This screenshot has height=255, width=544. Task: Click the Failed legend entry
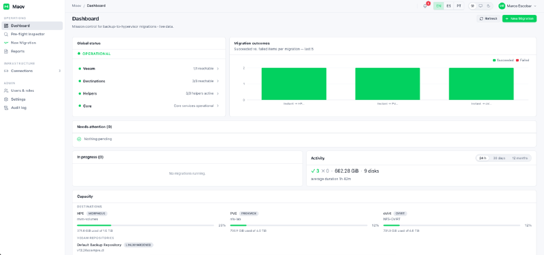[522, 61]
